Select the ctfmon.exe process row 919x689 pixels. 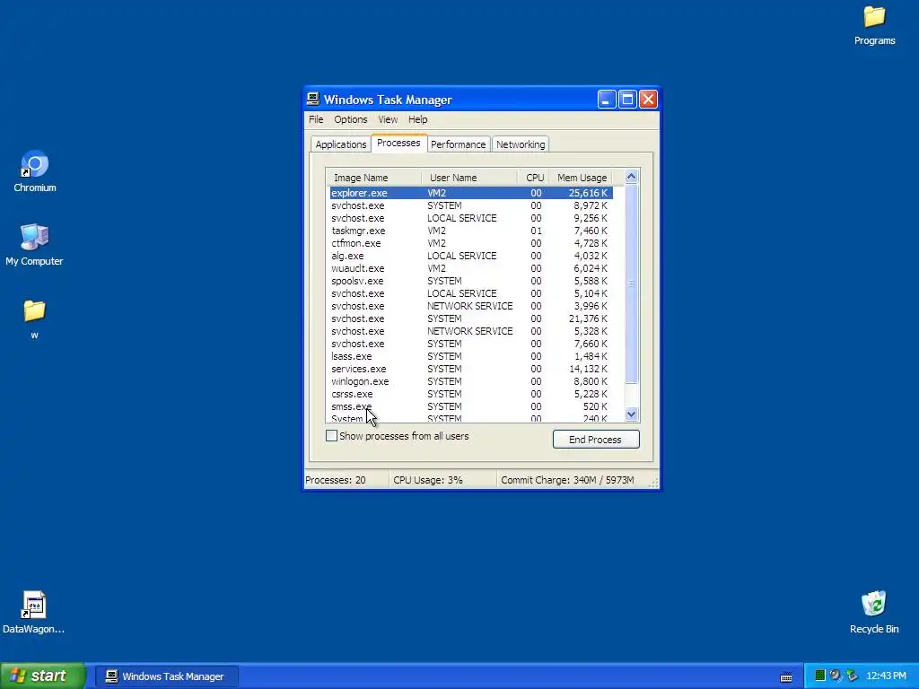click(x=470, y=243)
